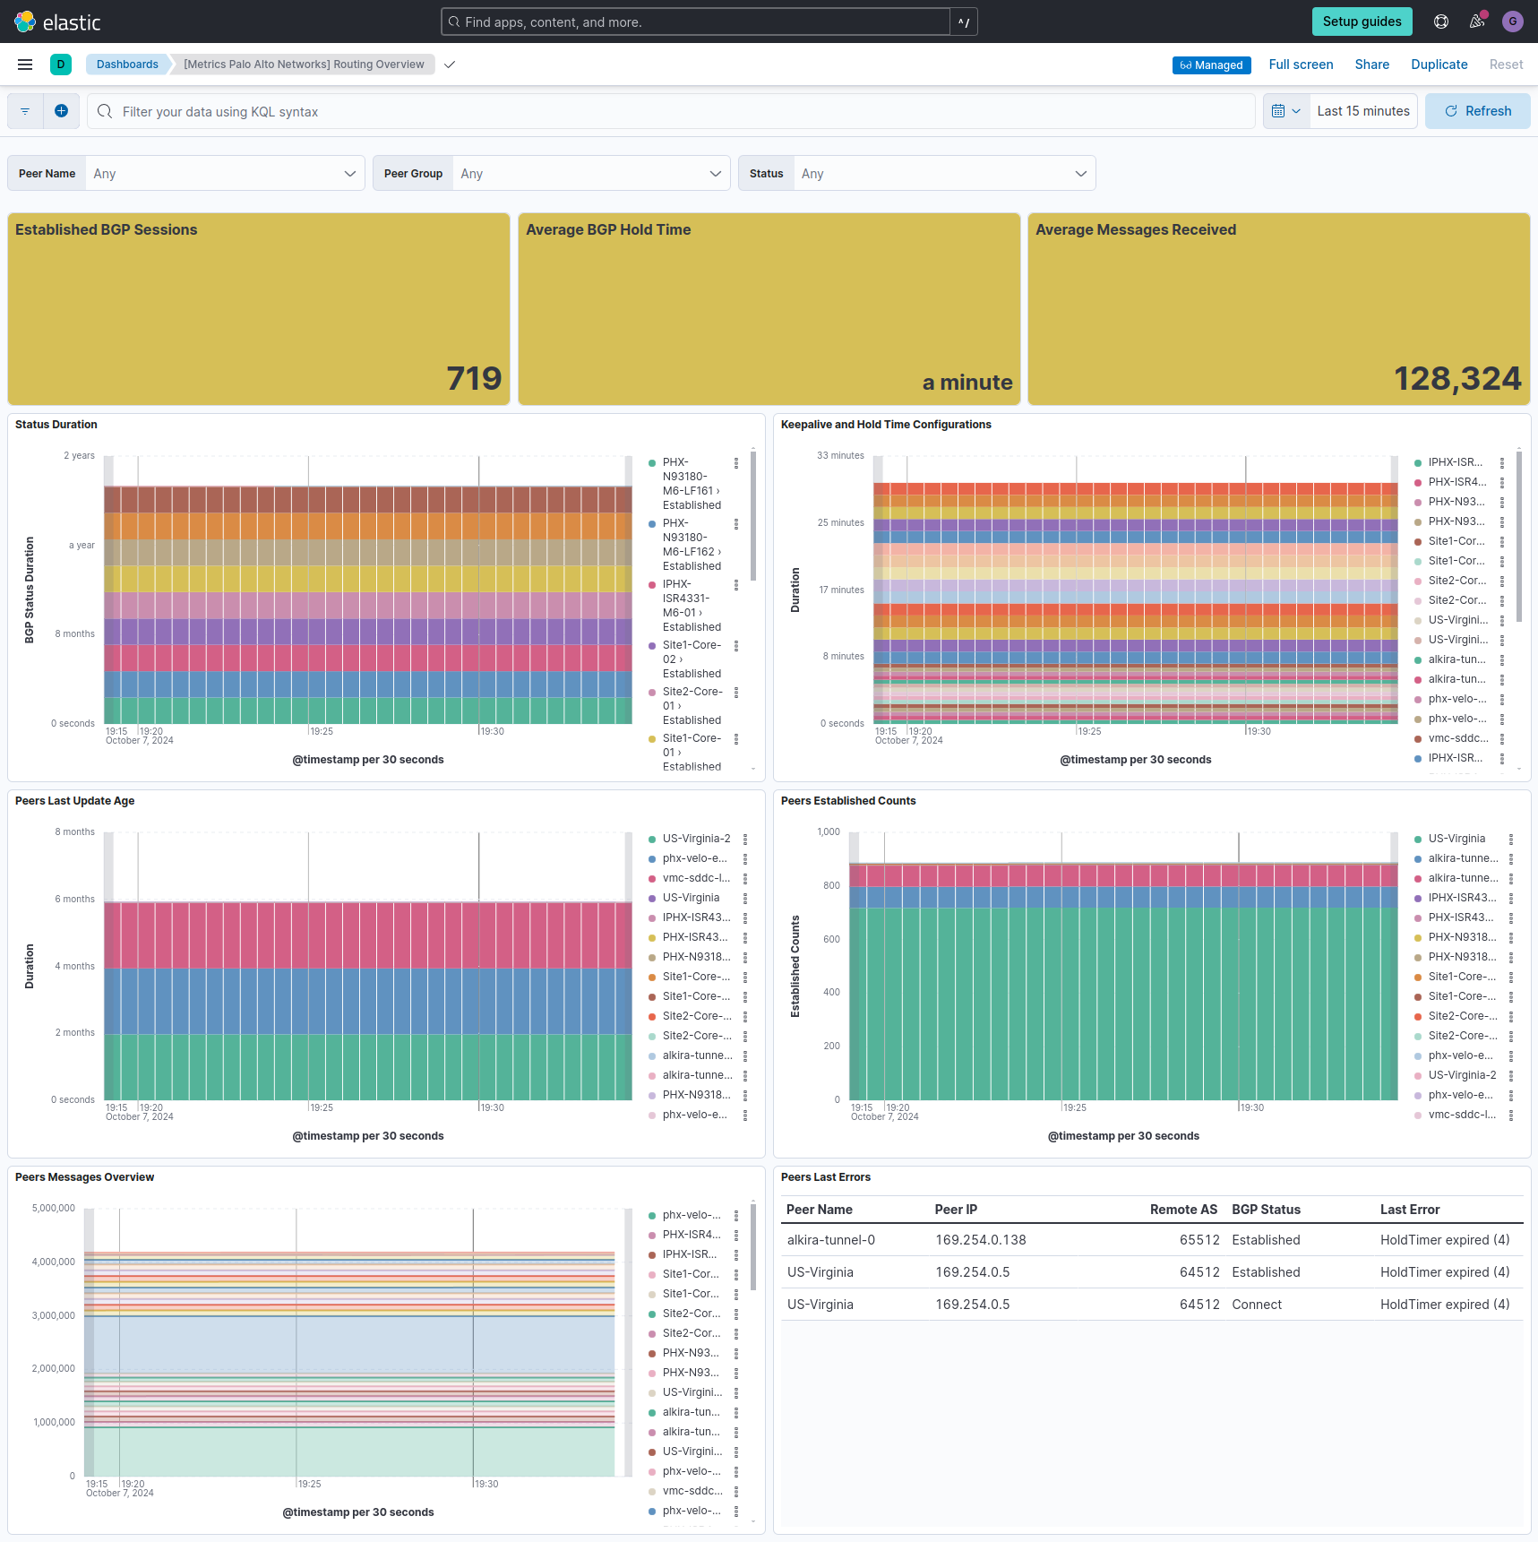1538x1542 pixels.
Task: Open the help menu icon
Action: (x=1441, y=22)
